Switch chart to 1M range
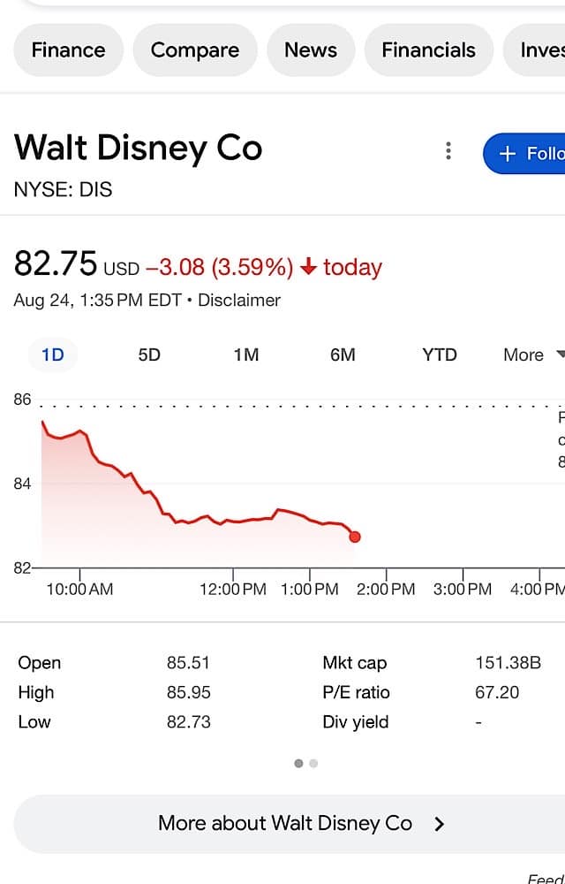565x884 pixels. point(246,355)
